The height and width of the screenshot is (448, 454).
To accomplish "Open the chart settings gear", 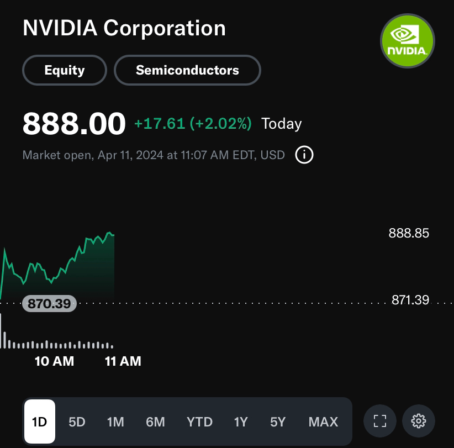I will [419, 421].
